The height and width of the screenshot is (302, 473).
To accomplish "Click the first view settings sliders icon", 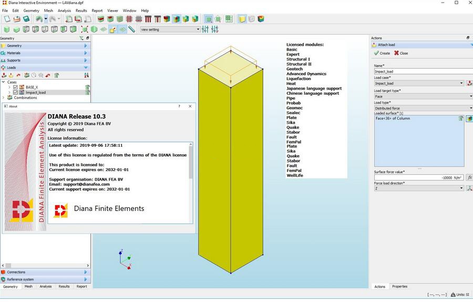I will [x=205, y=29].
